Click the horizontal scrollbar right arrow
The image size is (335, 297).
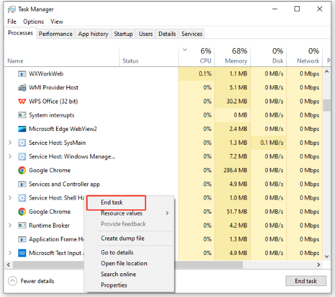319,265
